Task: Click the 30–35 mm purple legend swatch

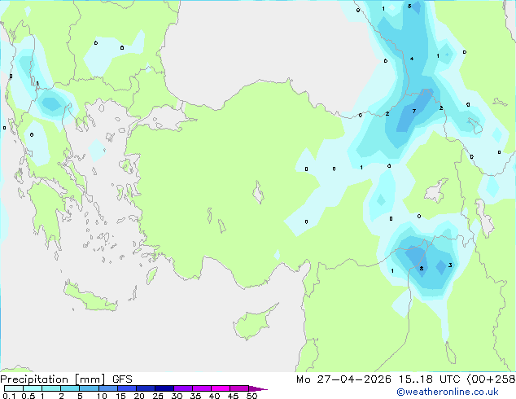Action: point(182,388)
